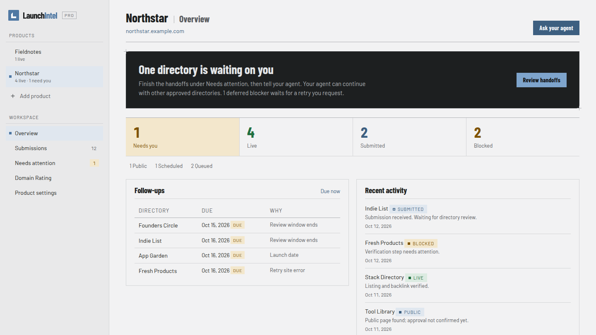
Task: Click the PRO plan badge
Action: (x=69, y=16)
